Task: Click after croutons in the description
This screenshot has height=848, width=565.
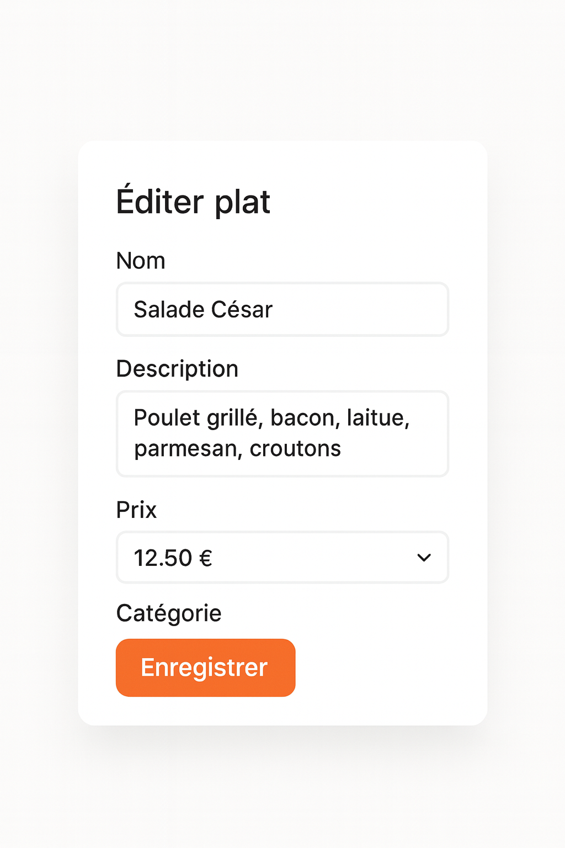Action: click(345, 448)
